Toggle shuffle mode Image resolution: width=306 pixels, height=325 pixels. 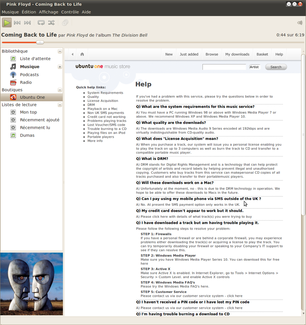tap(51, 23)
